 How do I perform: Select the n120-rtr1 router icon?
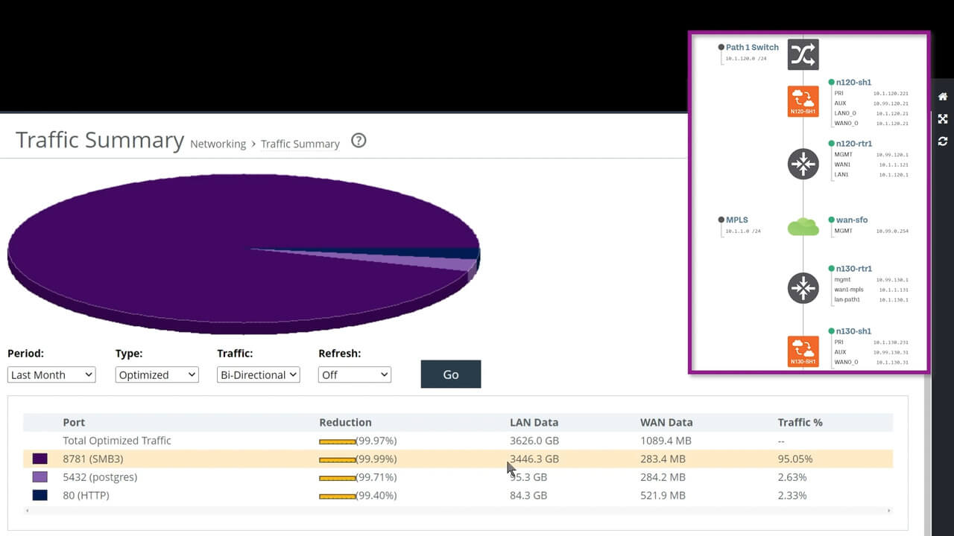click(803, 164)
